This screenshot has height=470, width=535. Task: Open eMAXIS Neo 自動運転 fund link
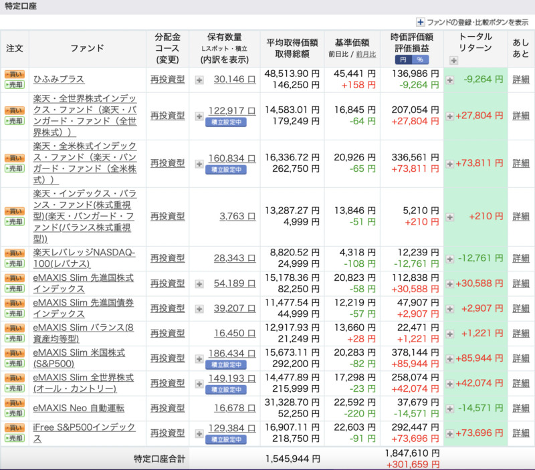click(79, 408)
